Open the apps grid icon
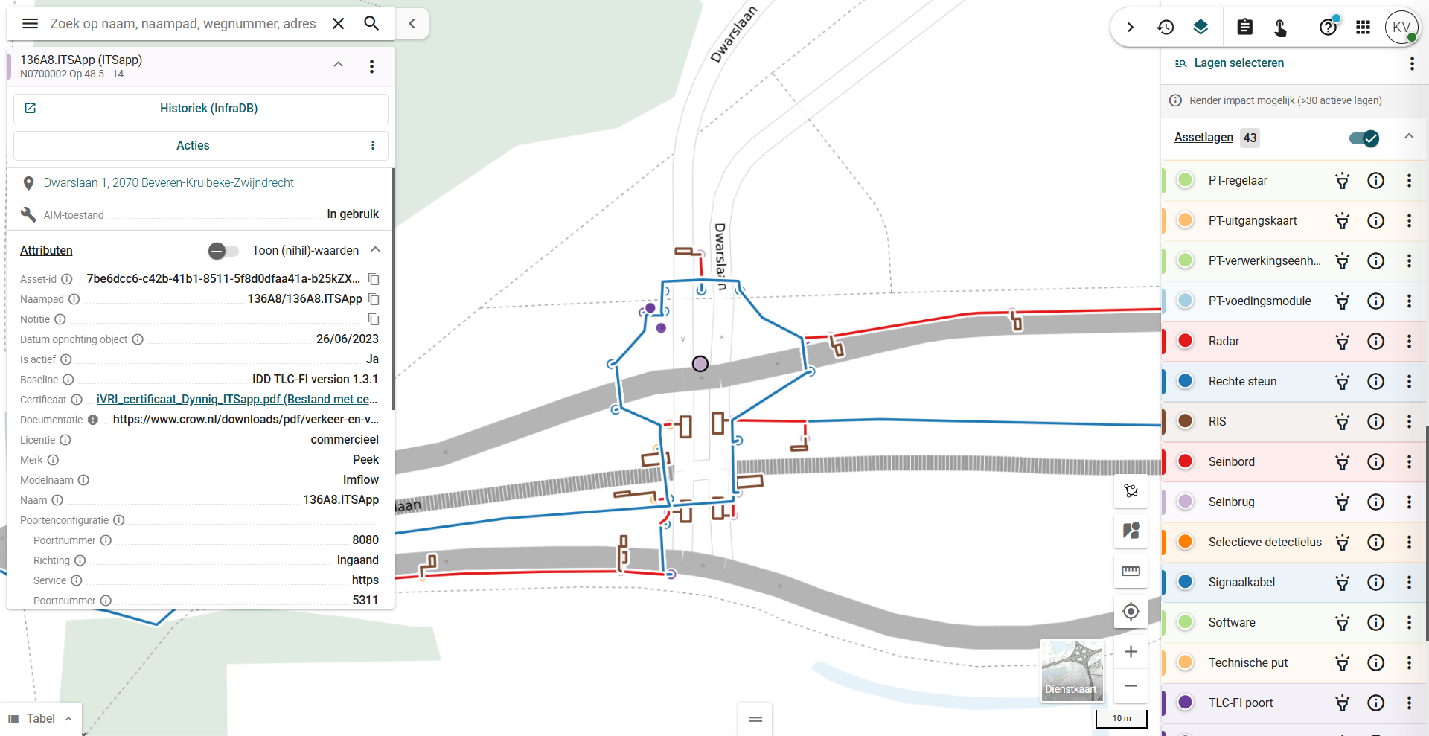The height and width of the screenshot is (736, 1429). point(1363,28)
